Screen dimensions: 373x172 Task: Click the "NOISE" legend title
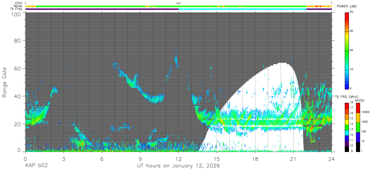(360, 100)
